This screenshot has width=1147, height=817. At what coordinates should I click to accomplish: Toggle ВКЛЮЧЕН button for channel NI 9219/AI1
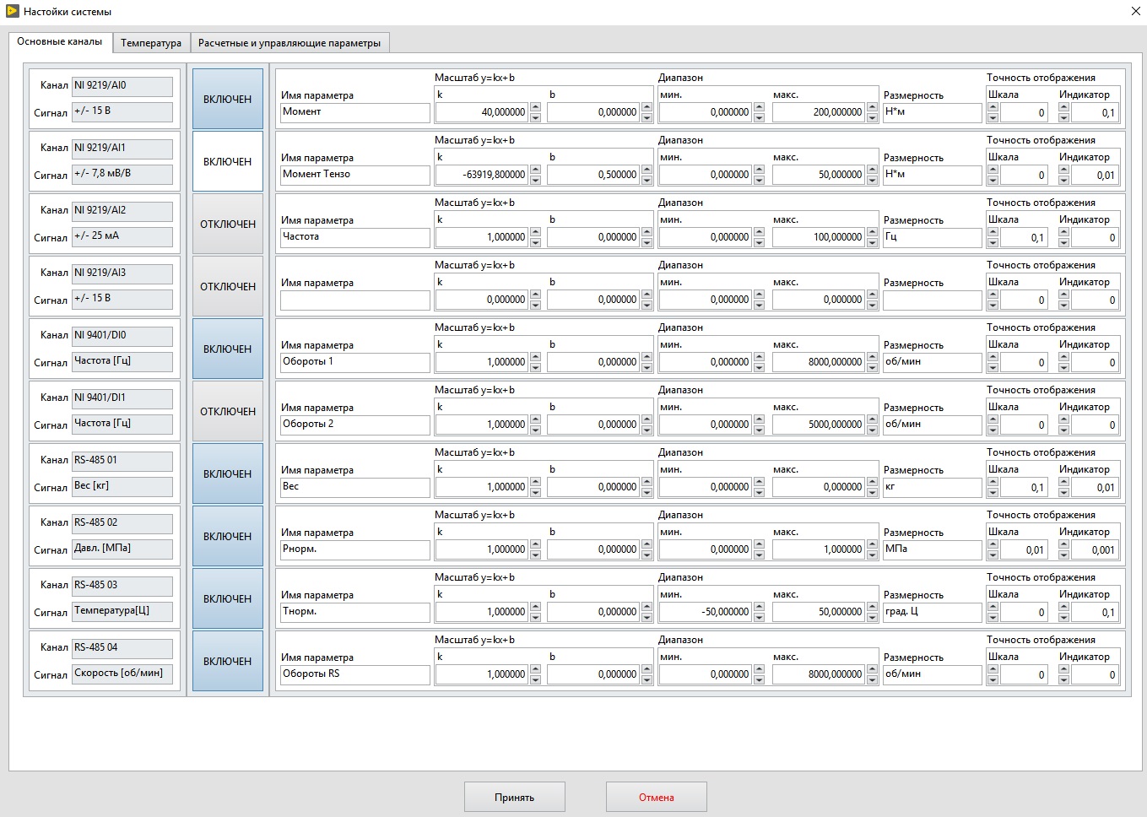pyautogui.click(x=228, y=161)
